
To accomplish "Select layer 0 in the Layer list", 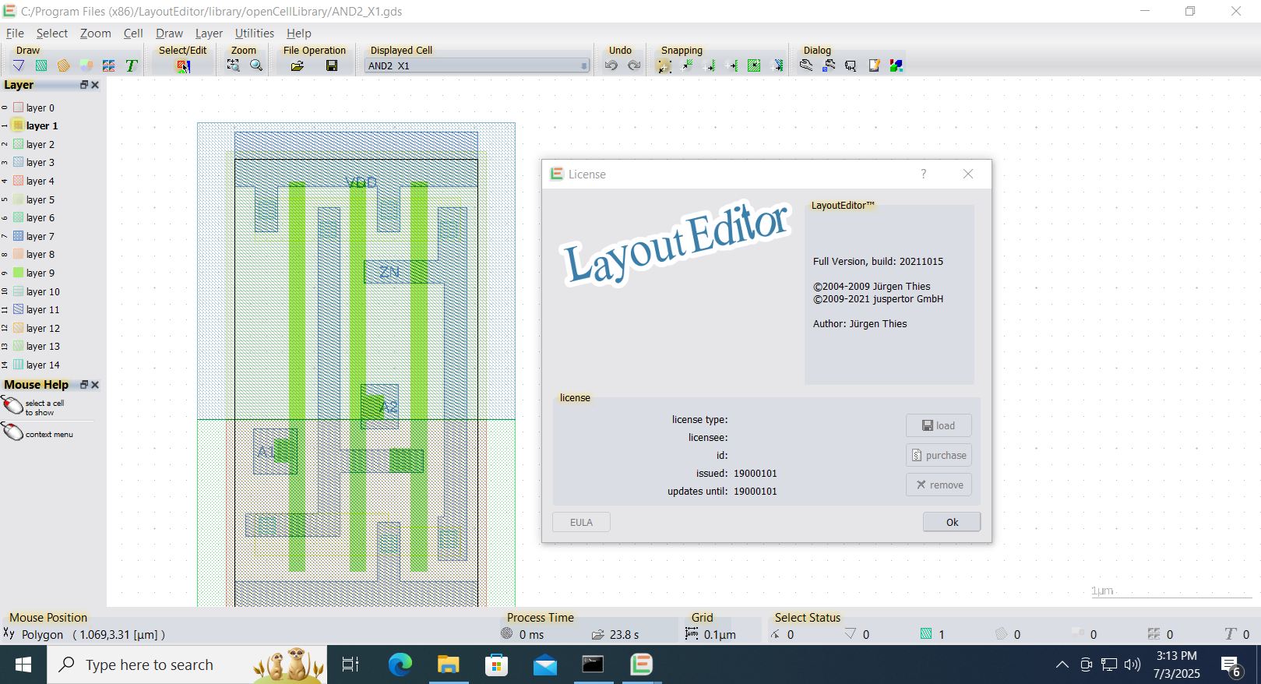I will coord(41,108).
